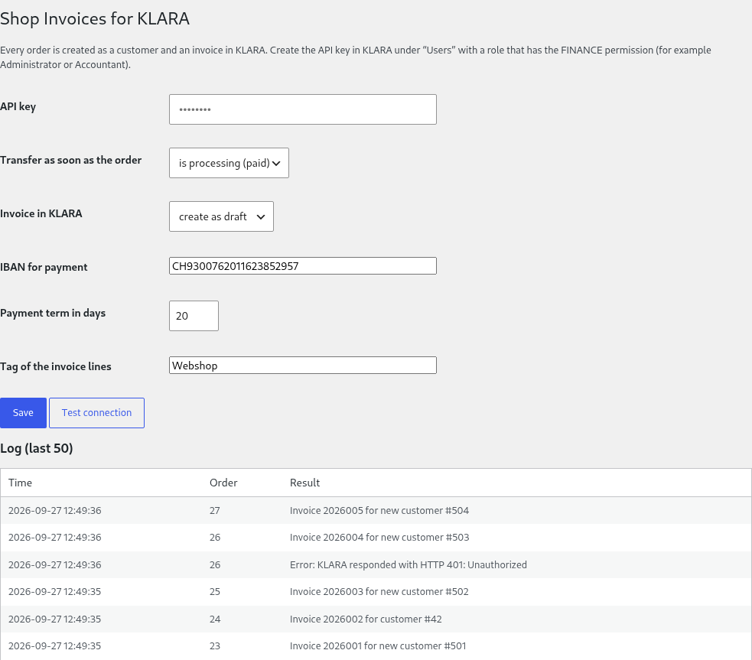Viewport: 752px width, 660px height.
Task: Click the 'Log (last 50)' heading
Action: 37,448
